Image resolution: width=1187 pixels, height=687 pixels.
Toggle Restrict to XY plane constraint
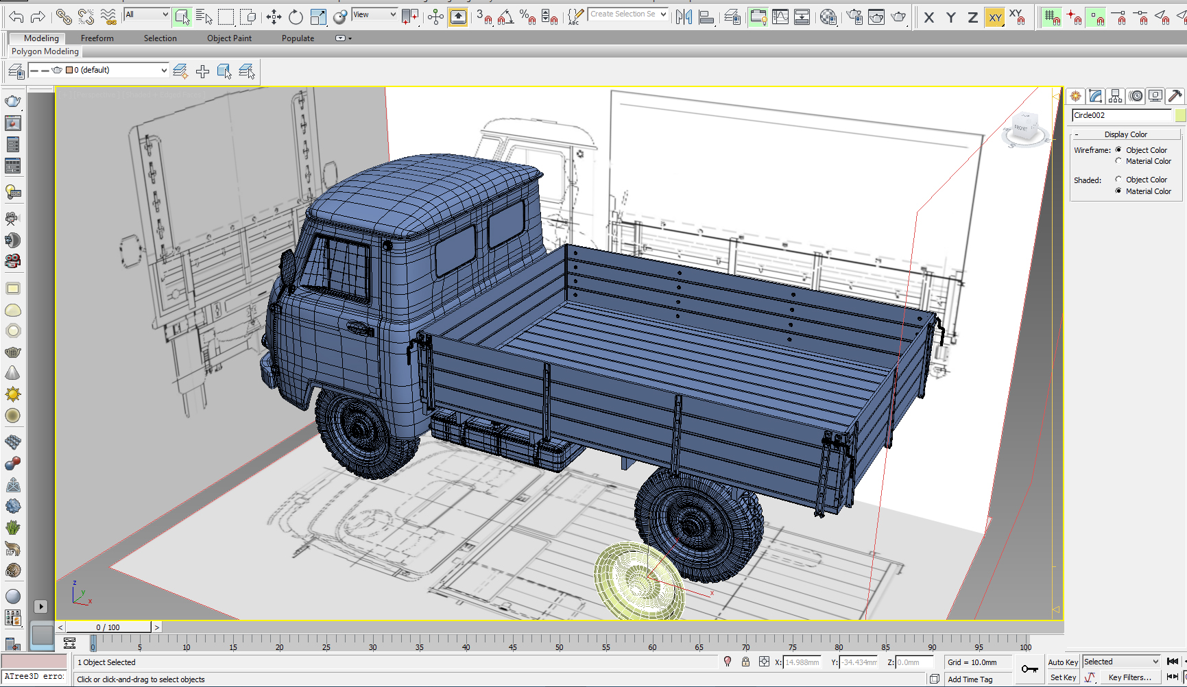pyautogui.click(x=995, y=18)
